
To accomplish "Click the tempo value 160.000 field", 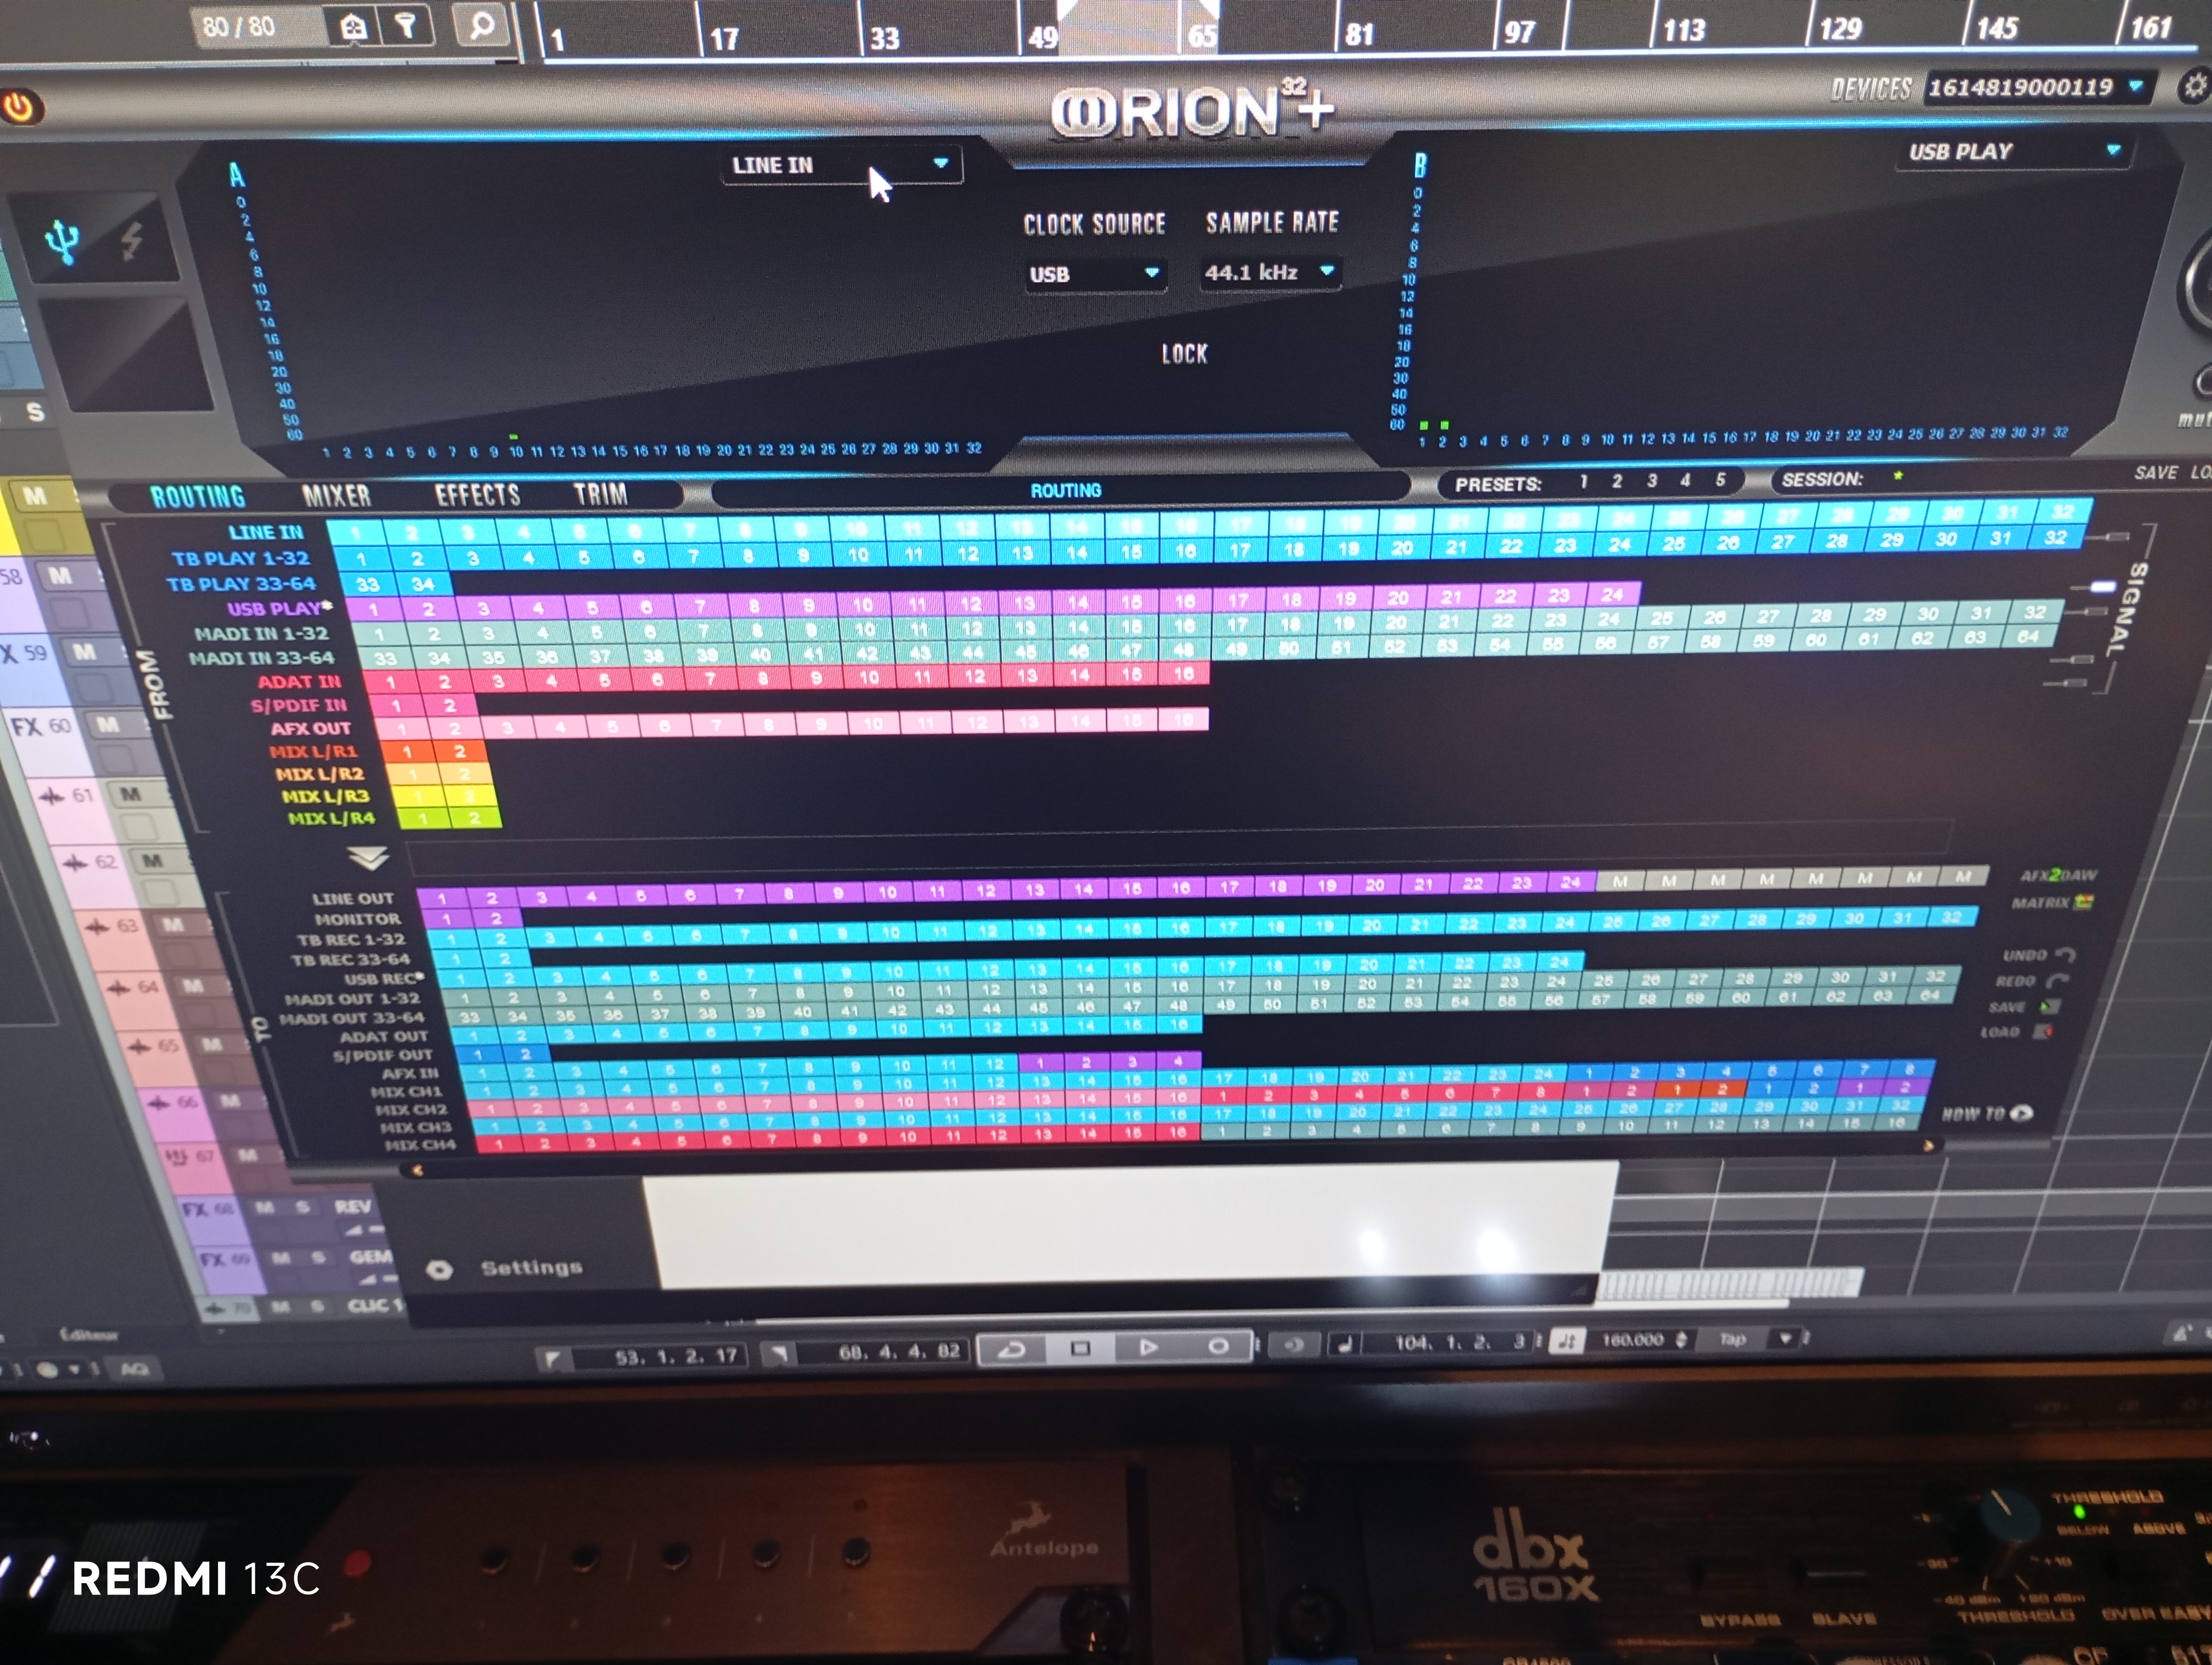I will tap(1632, 1340).
